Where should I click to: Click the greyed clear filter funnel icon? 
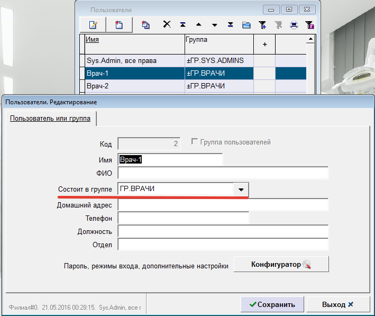click(278, 25)
